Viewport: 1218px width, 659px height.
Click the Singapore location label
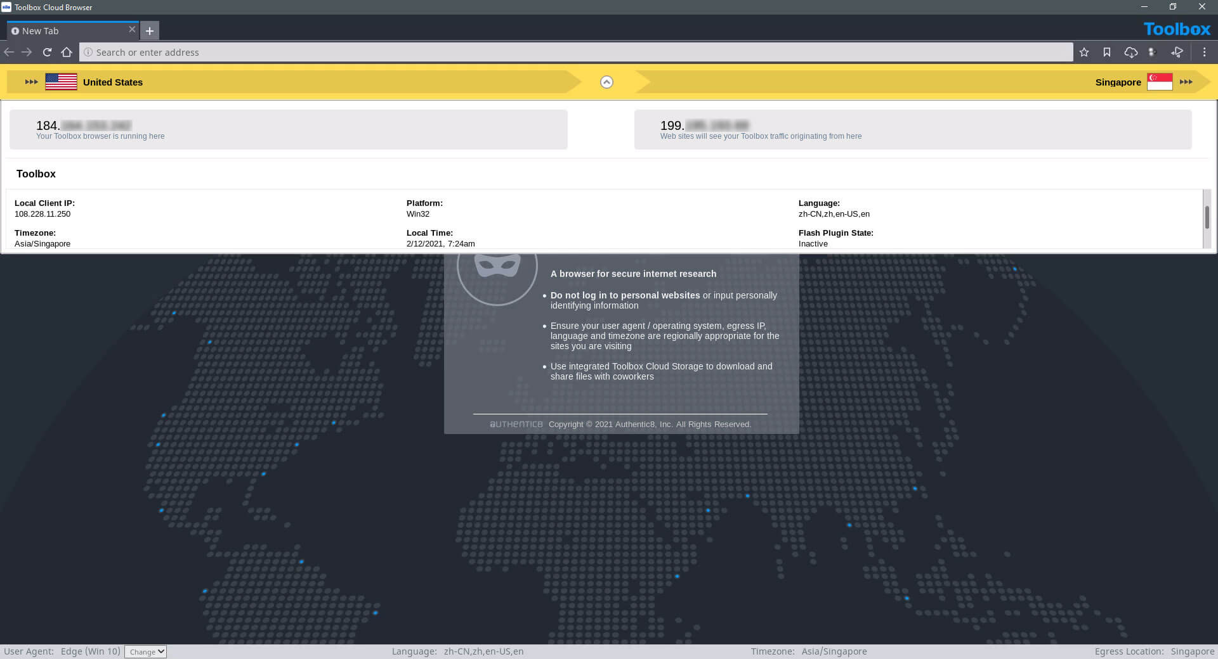point(1118,82)
